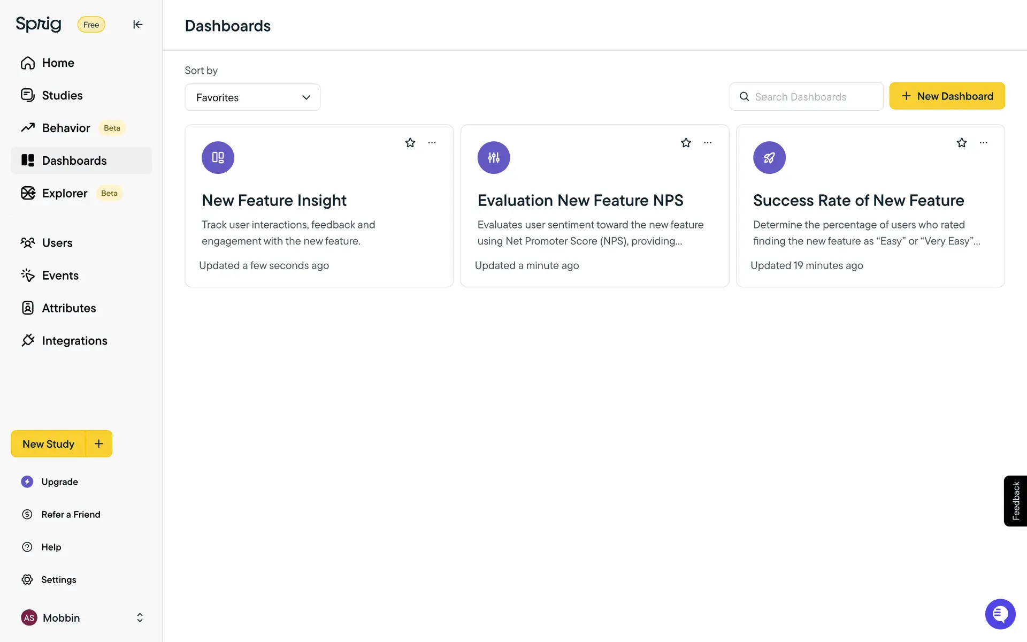This screenshot has height=642, width=1027.
Task: Click the Upgrade lightning icon
Action: tap(27, 481)
